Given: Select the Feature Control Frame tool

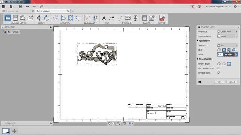Looking at the screenshot, I should (x=128, y=18).
